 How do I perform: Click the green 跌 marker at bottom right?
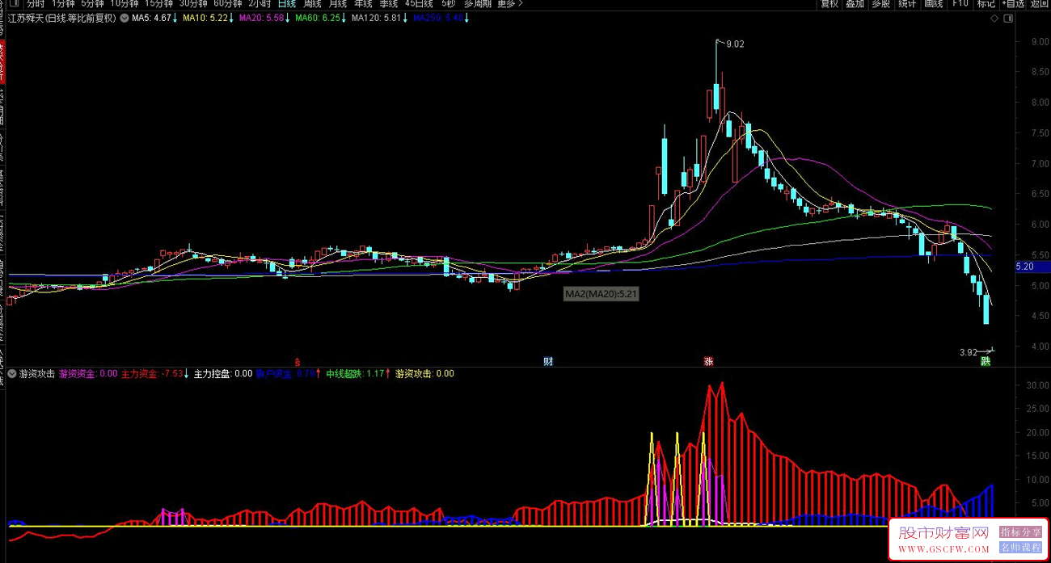click(x=986, y=361)
